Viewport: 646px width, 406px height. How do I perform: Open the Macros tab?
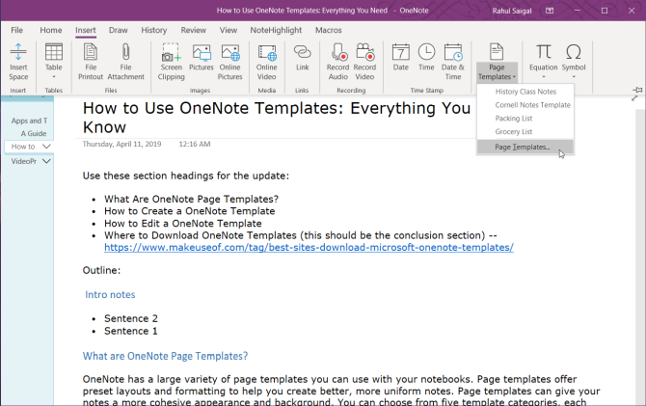pyautogui.click(x=329, y=30)
